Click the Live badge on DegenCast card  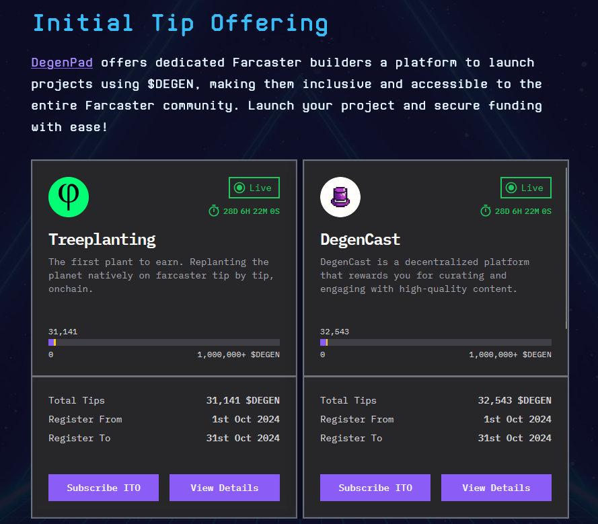click(x=526, y=188)
